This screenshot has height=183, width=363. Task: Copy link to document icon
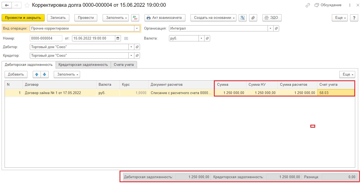tap(308, 5)
